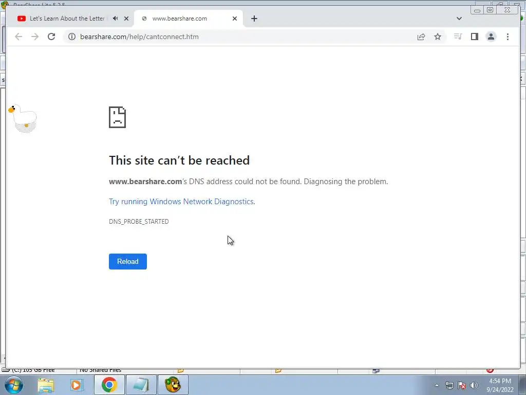The width and height of the screenshot is (526, 395).
Task: Open the media control icon in toolbar
Action: coord(458,37)
